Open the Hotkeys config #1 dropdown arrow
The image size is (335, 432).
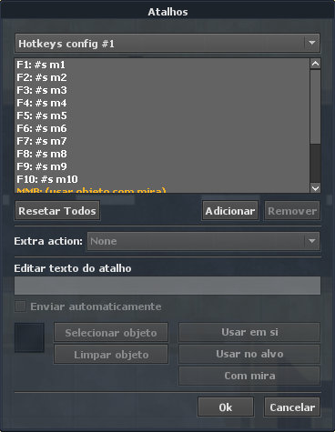tap(312, 43)
